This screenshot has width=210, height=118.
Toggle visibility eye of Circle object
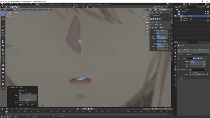(x=208, y=16)
